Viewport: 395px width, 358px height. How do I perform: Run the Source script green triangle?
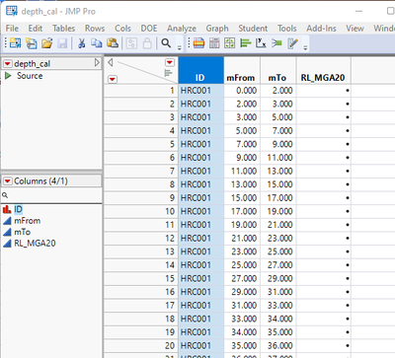8,76
